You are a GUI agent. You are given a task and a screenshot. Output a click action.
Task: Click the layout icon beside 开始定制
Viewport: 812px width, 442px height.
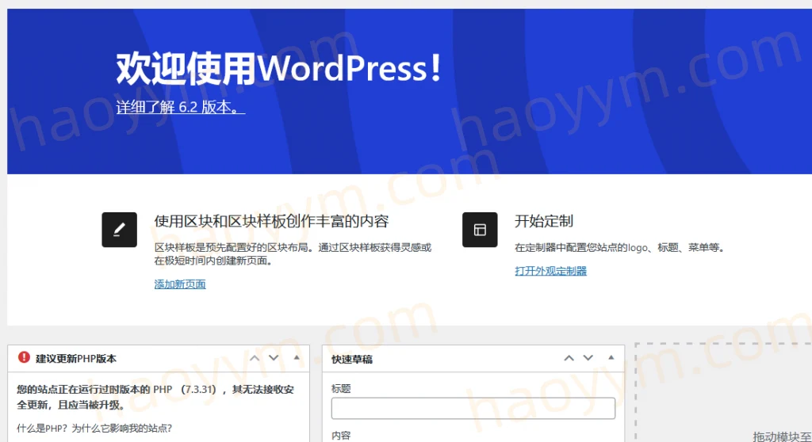(480, 229)
